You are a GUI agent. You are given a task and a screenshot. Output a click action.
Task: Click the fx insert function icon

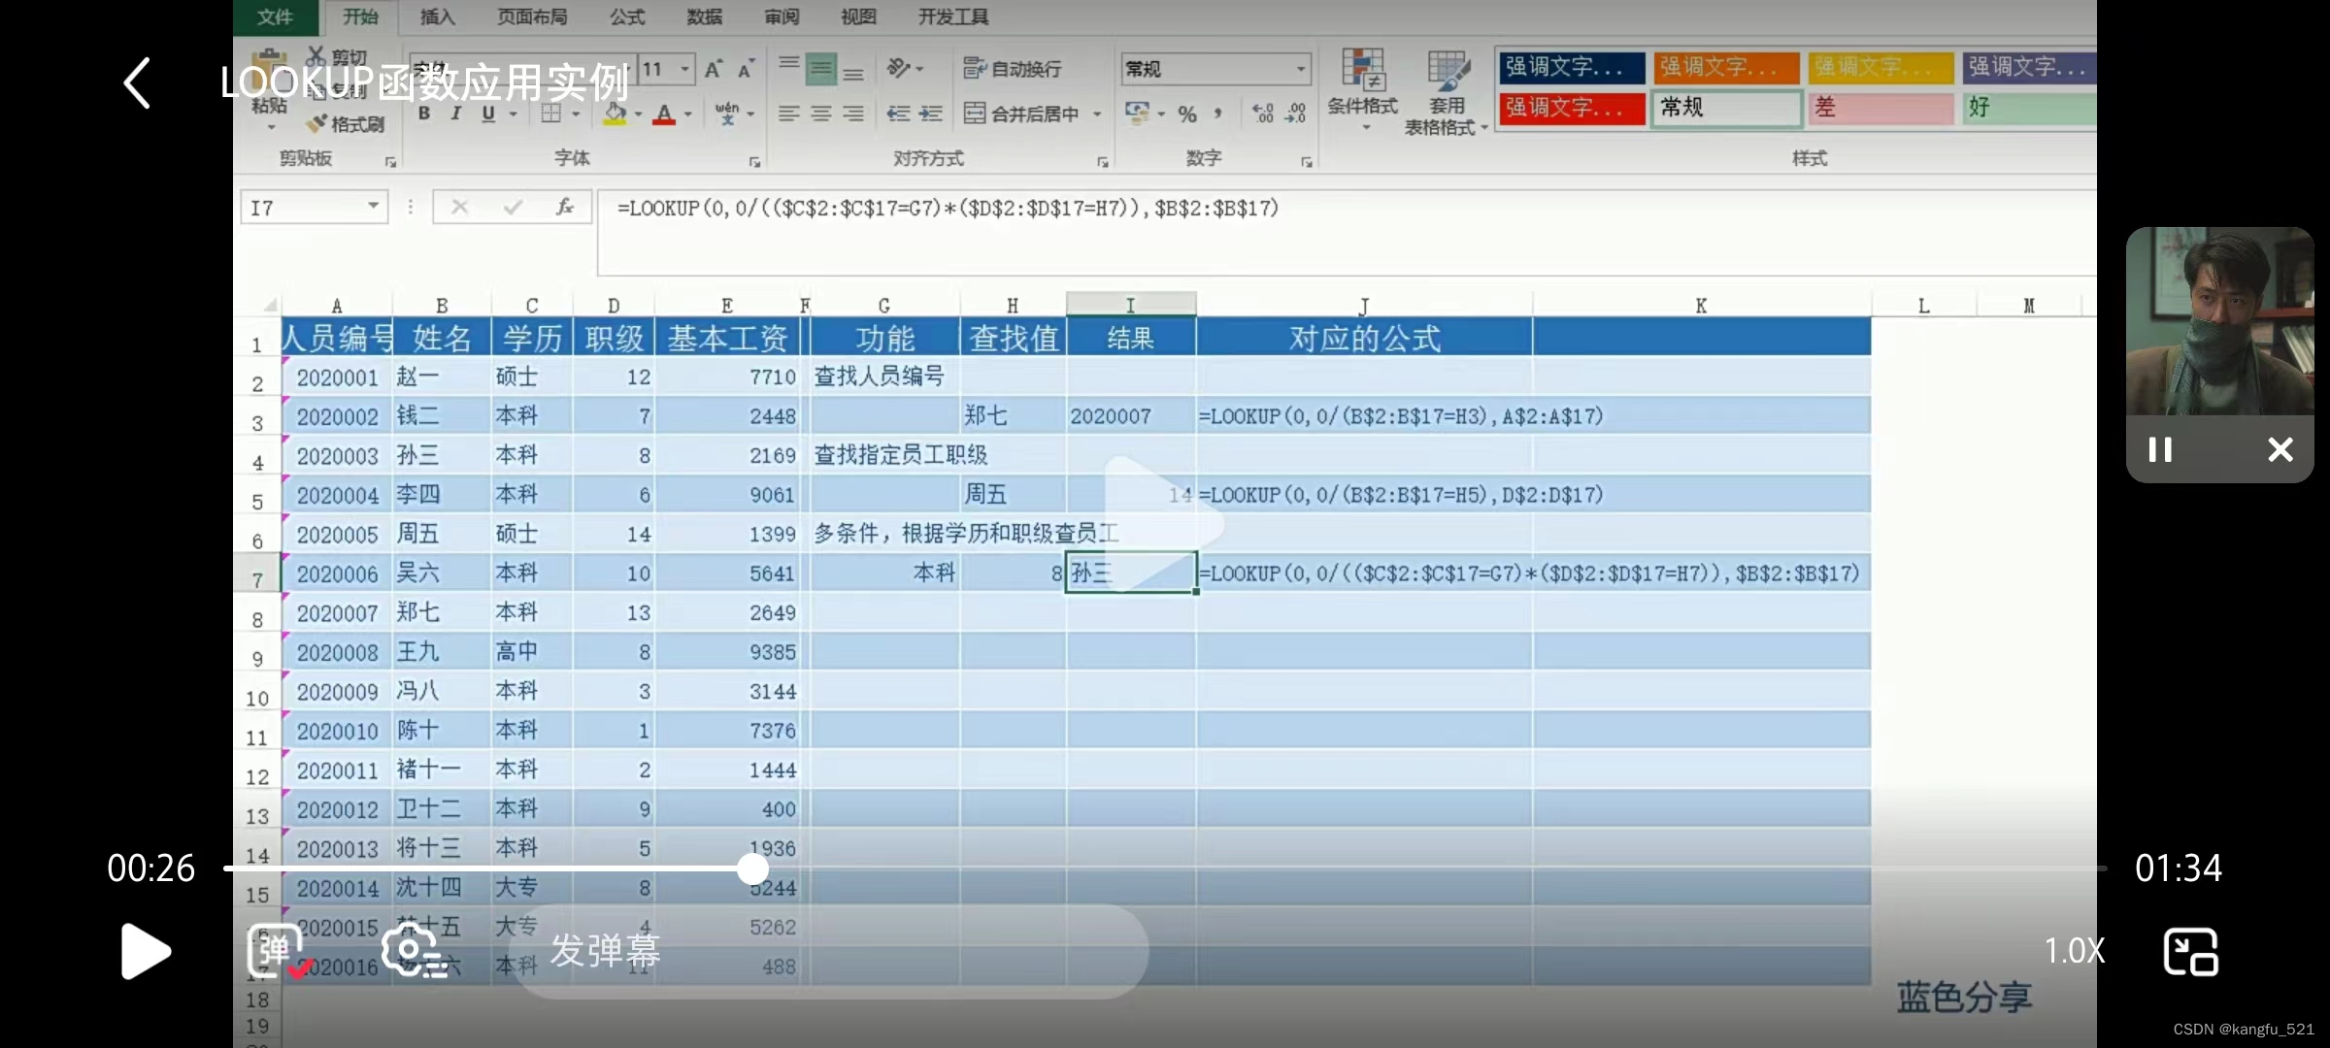(565, 207)
